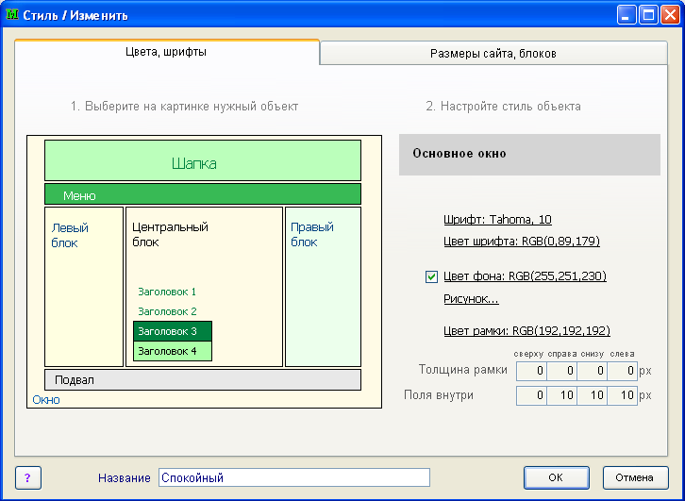Image resolution: width=685 pixels, height=501 pixels.
Task: Pick the Левый блок object
Action: pos(84,287)
